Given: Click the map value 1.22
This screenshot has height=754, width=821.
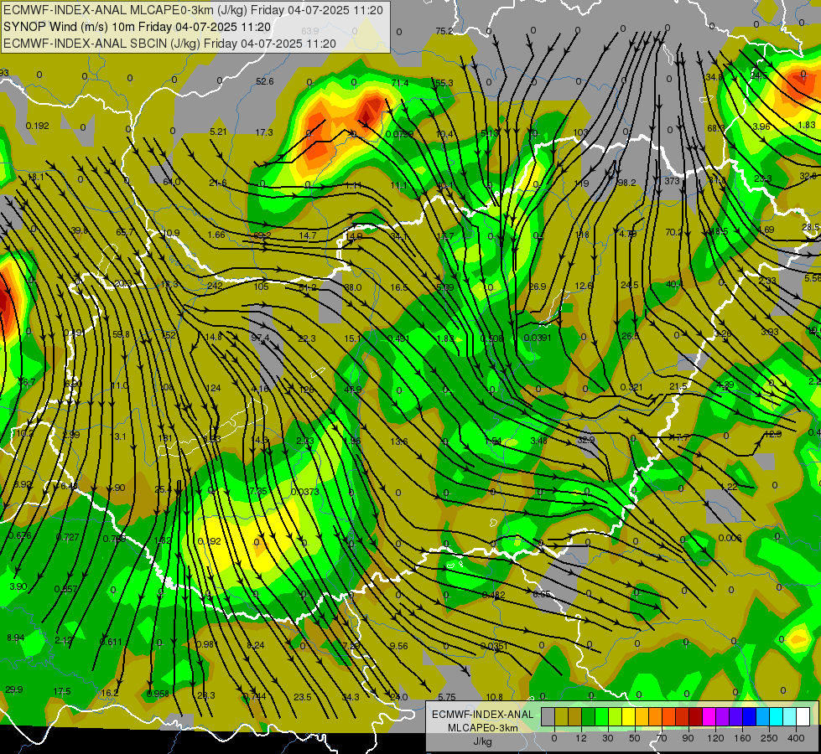Looking at the screenshot, I should 730,487.
